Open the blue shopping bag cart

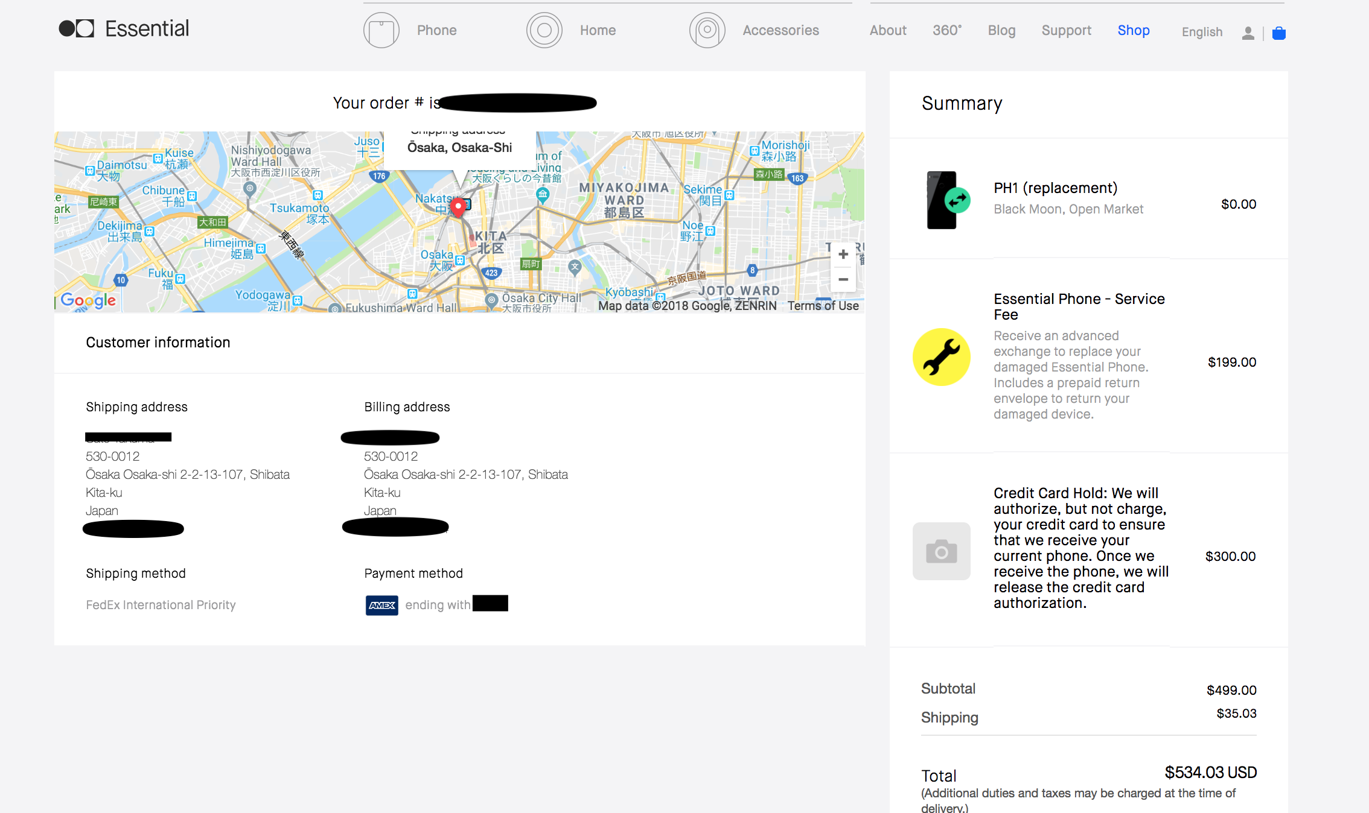(x=1278, y=33)
